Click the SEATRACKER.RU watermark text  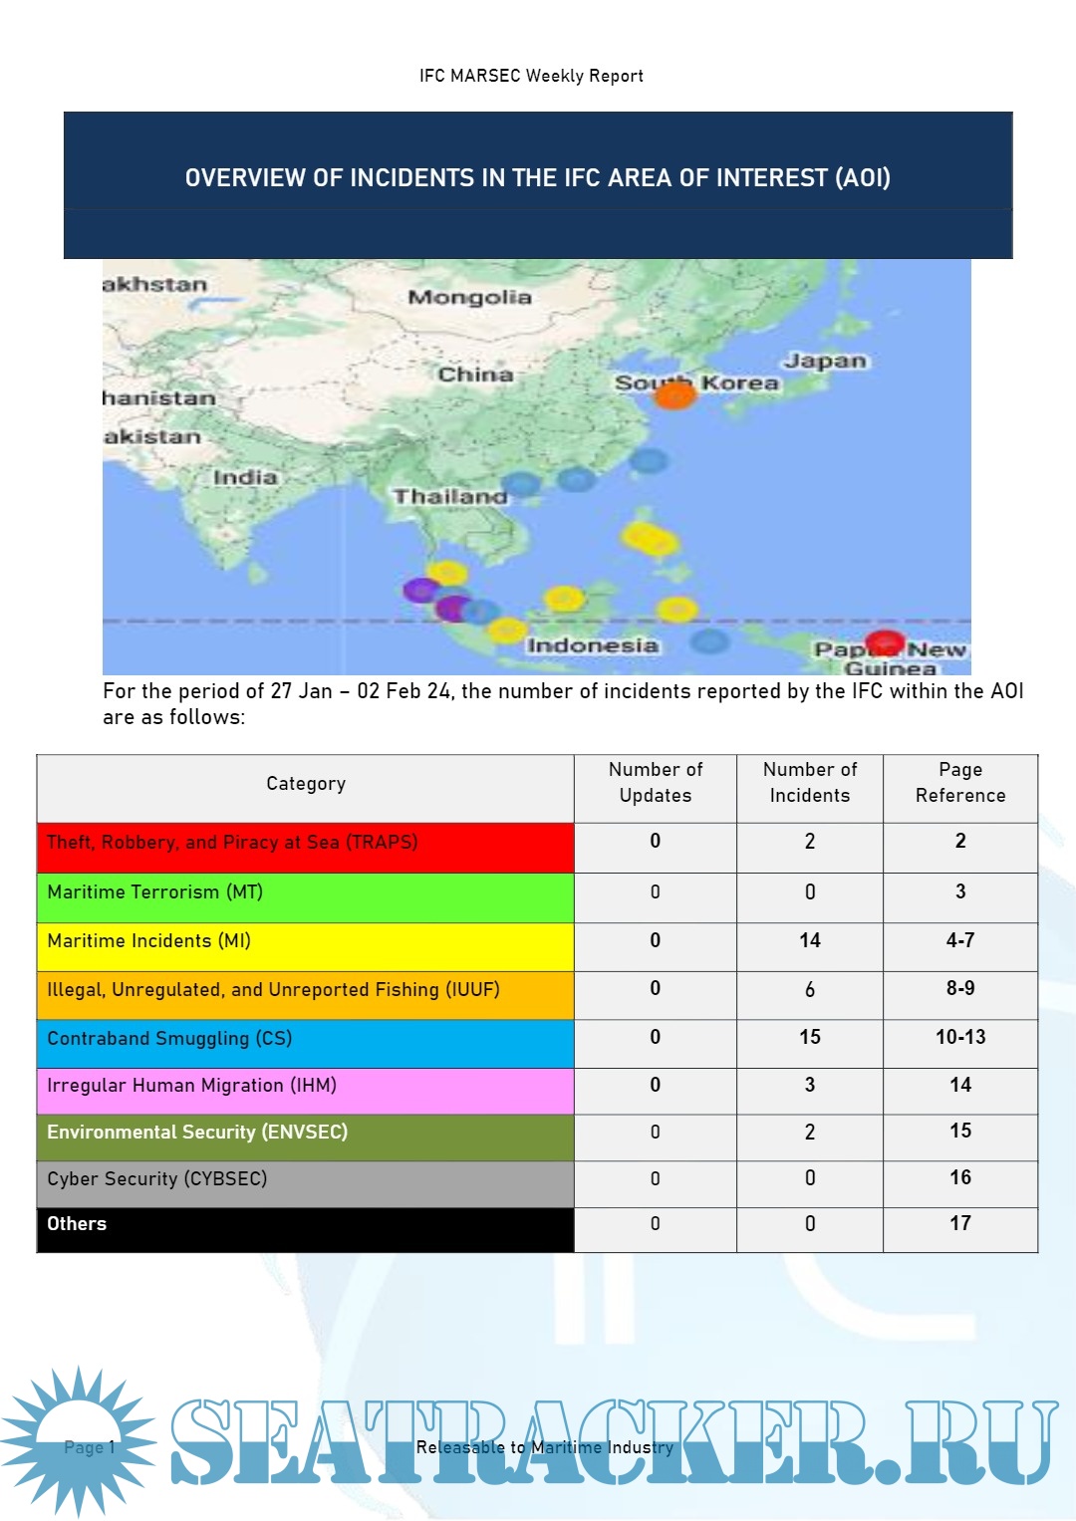pyautogui.click(x=613, y=1442)
